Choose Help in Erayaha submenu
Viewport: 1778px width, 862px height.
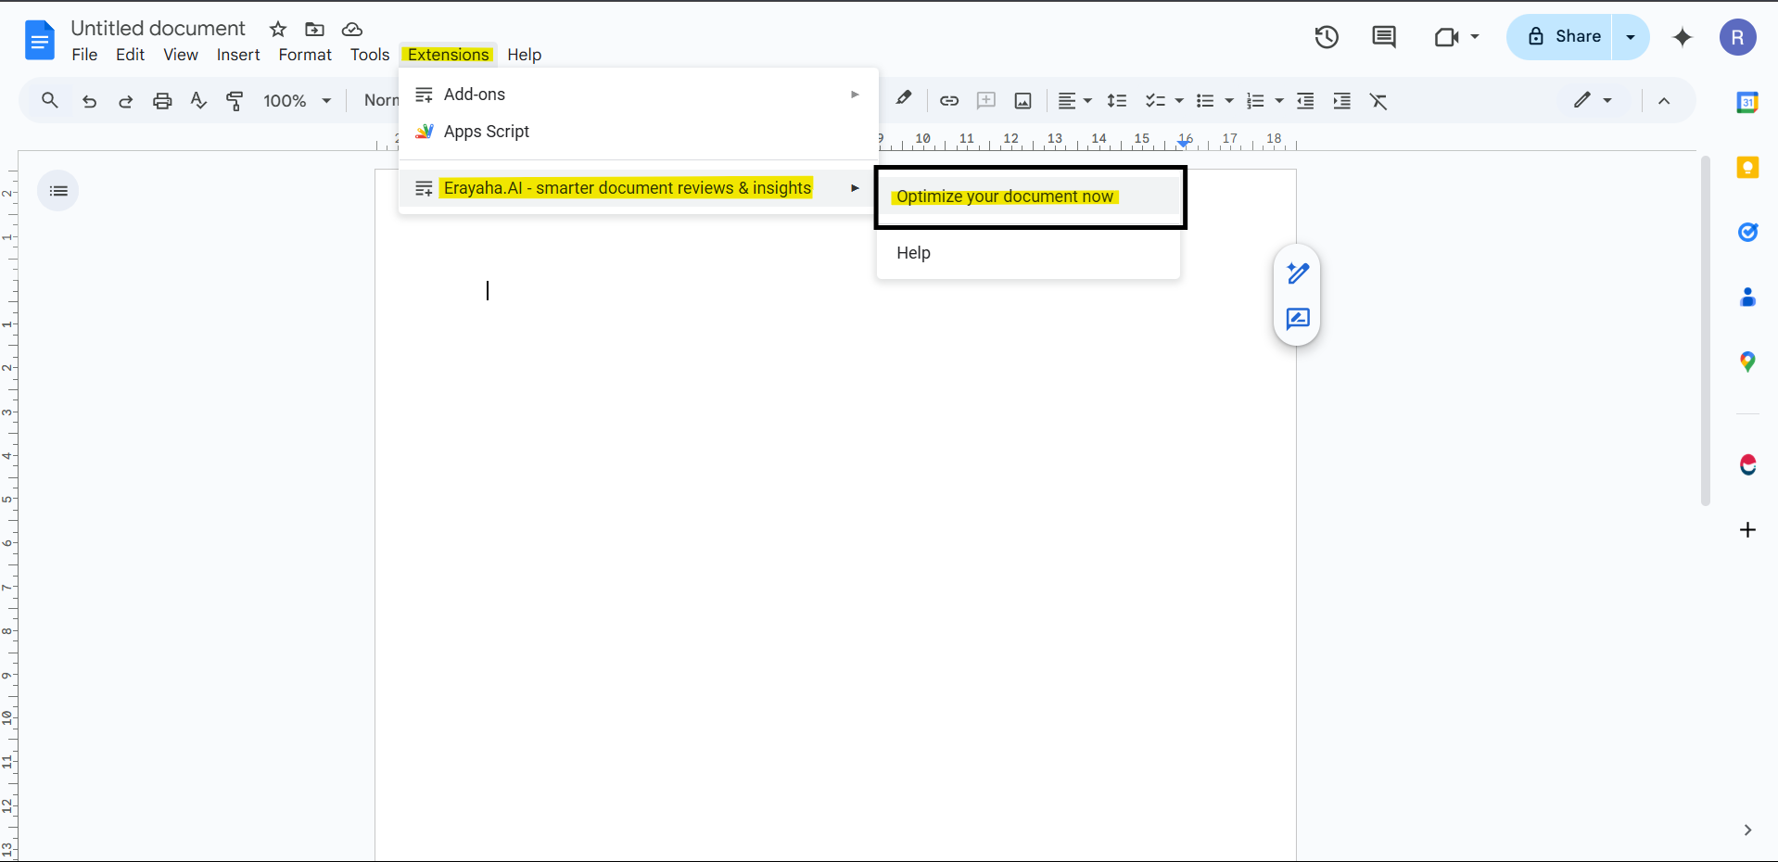tap(1029, 253)
